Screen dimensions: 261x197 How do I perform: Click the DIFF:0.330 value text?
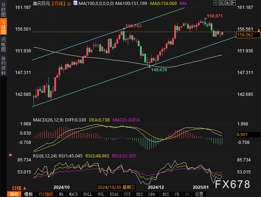coord(75,120)
